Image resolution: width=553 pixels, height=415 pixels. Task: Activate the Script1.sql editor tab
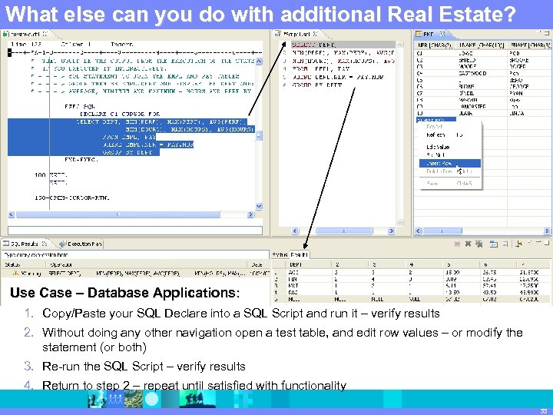click(x=296, y=35)
